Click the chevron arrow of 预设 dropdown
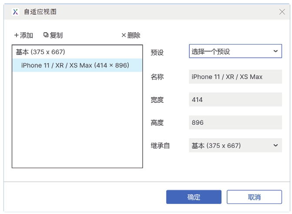292x214 pixels. coord(275,51)
